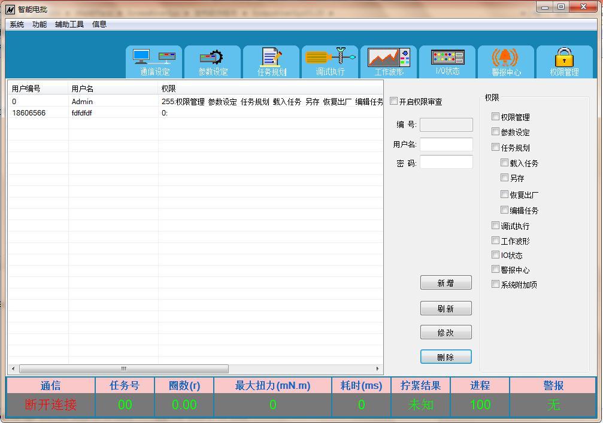Open the 系统 menu

tap(17, 24)
